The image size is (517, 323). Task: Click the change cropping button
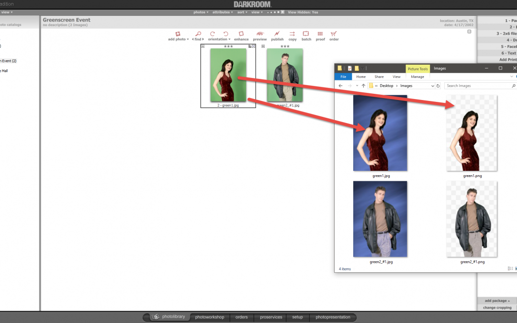point(497,308)
